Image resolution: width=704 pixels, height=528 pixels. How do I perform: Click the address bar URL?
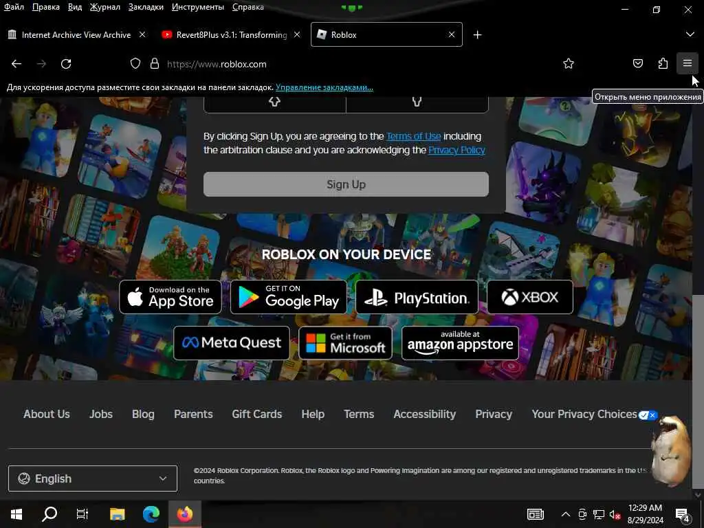[217, 64]
